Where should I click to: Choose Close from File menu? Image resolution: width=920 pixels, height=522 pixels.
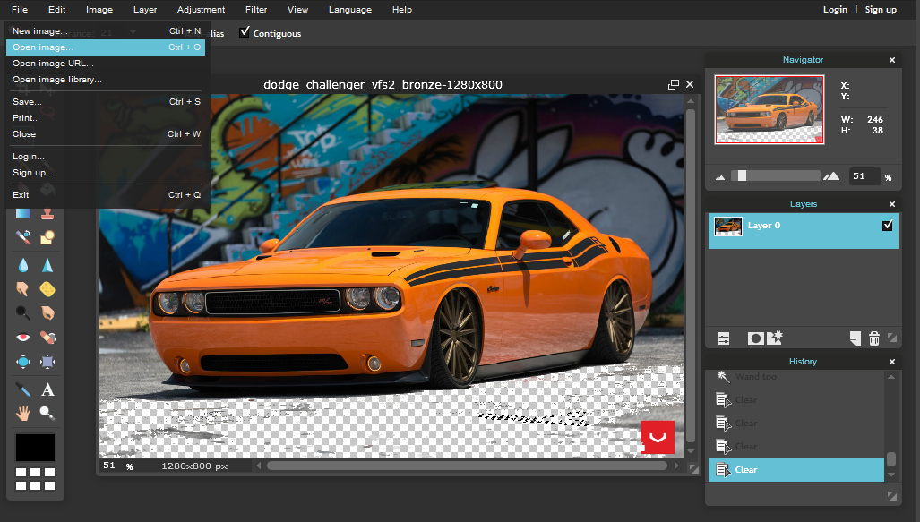tap(106, 133)
